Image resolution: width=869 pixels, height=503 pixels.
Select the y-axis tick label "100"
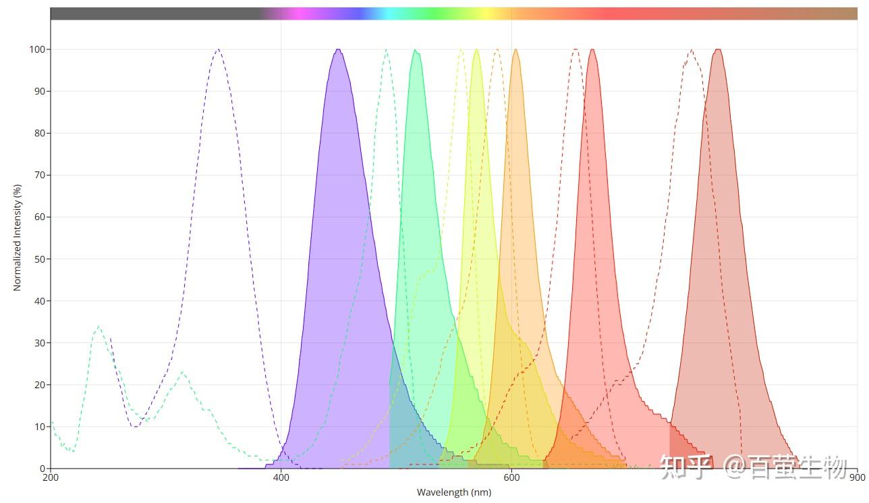36,49
